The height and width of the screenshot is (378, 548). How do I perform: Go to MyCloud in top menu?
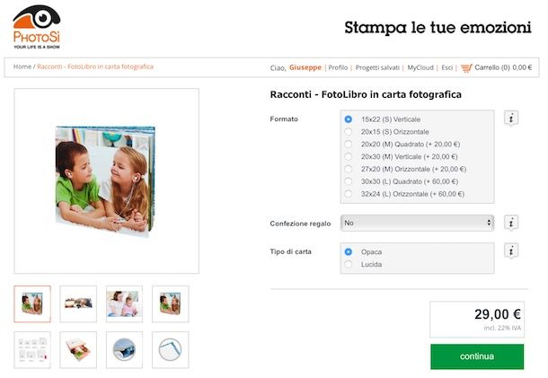(x=420, y=67)
